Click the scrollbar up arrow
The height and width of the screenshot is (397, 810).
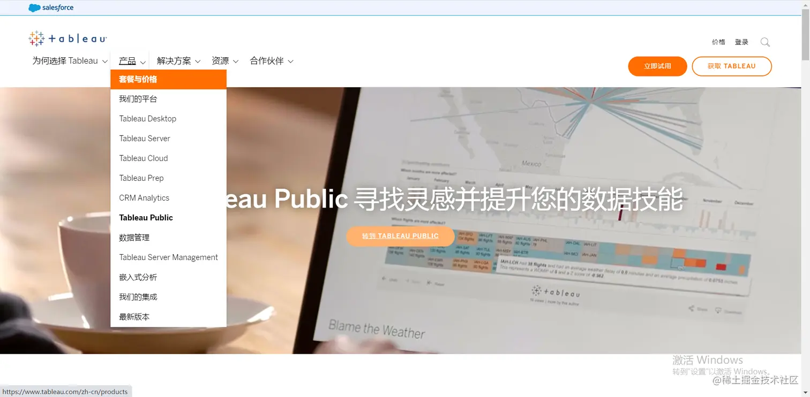[x=805, y=4]
